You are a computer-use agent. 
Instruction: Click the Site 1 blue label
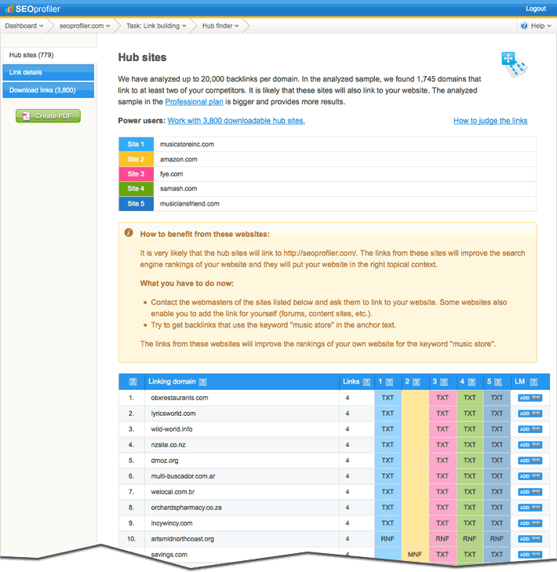coord(136,144)
